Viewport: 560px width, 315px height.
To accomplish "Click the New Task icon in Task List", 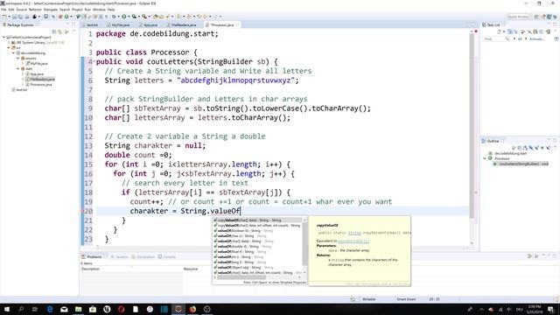I will click(x=500, y=31).
